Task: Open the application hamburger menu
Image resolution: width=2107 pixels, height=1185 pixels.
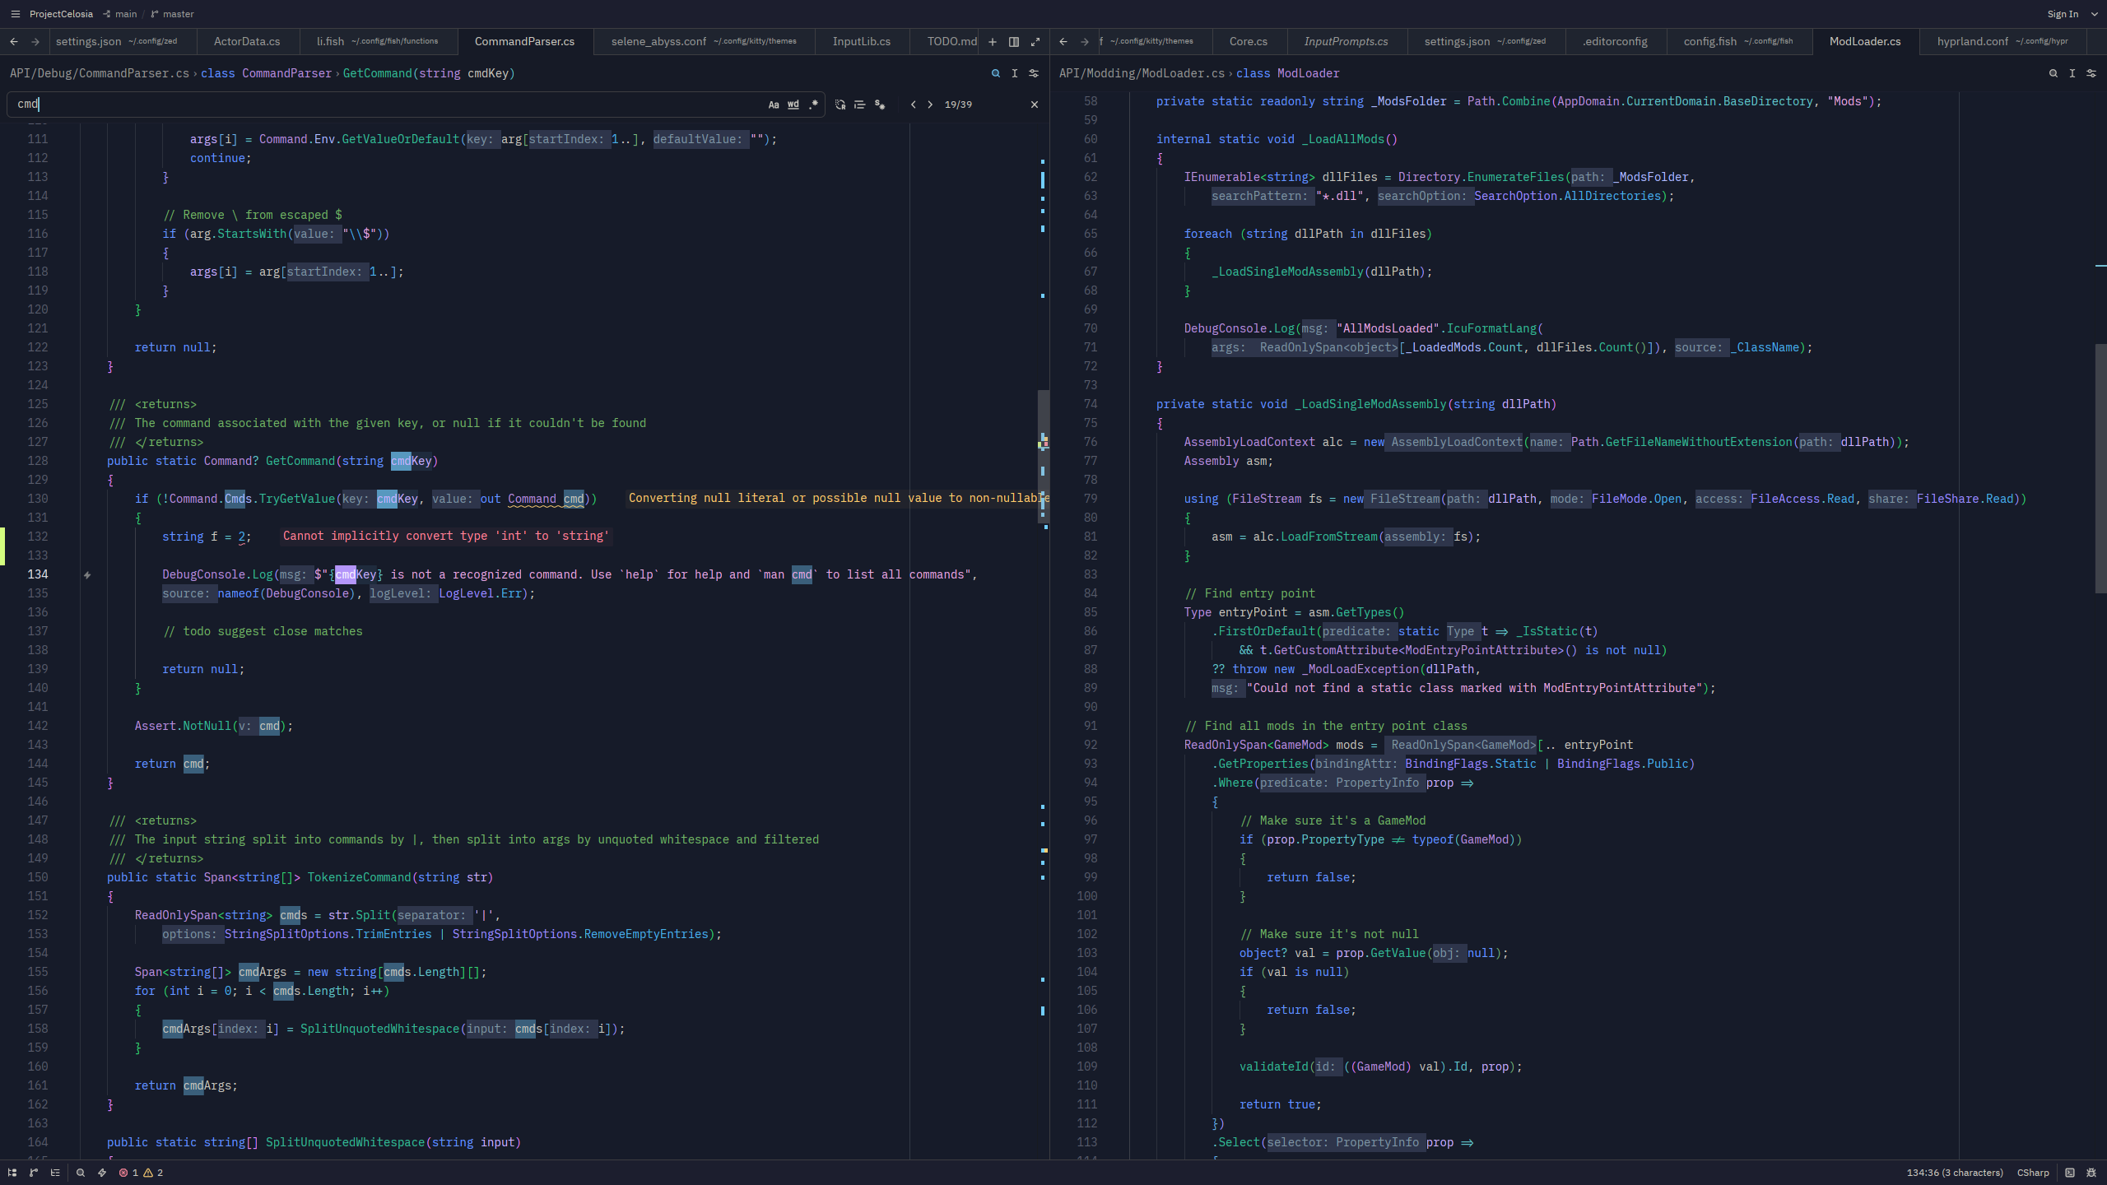Action: [15, 14]
